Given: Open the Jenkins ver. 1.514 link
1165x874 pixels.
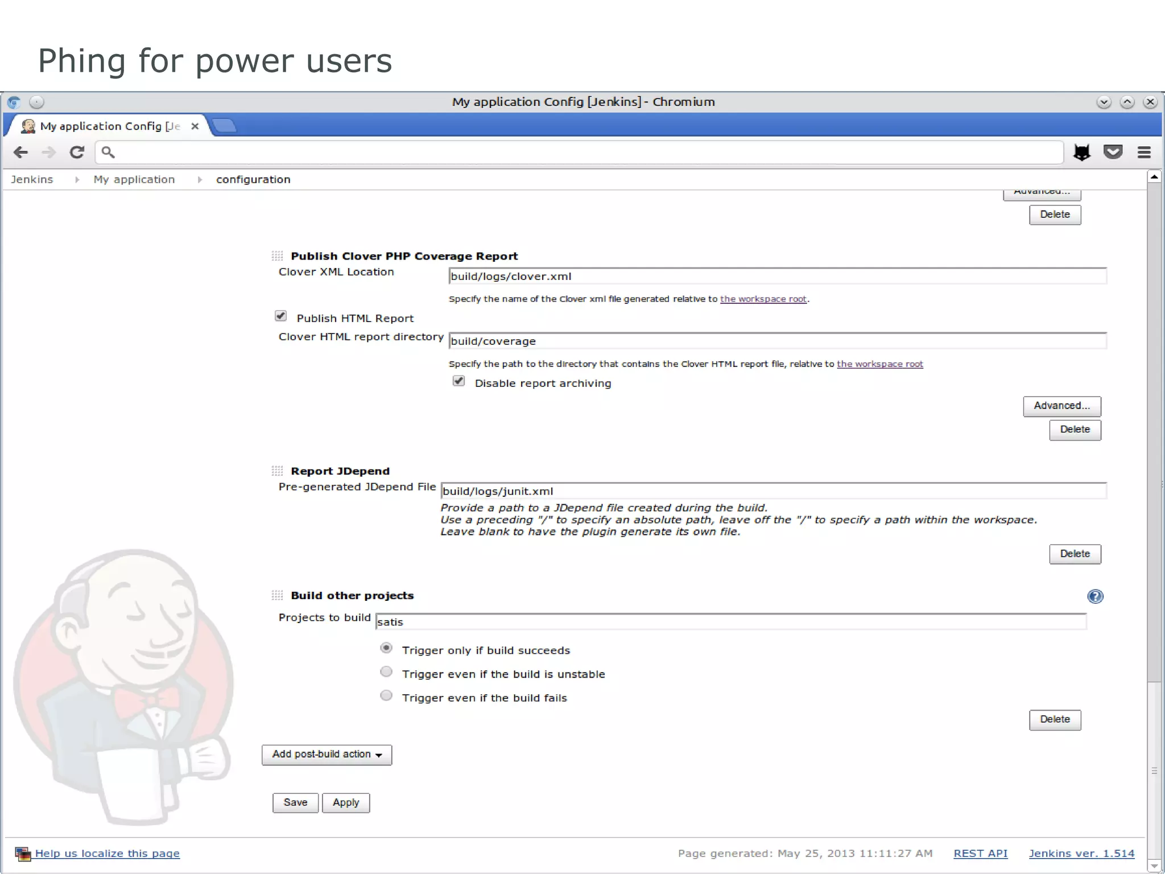Looking at the screenshot, I should click(x=1081, y=854).
